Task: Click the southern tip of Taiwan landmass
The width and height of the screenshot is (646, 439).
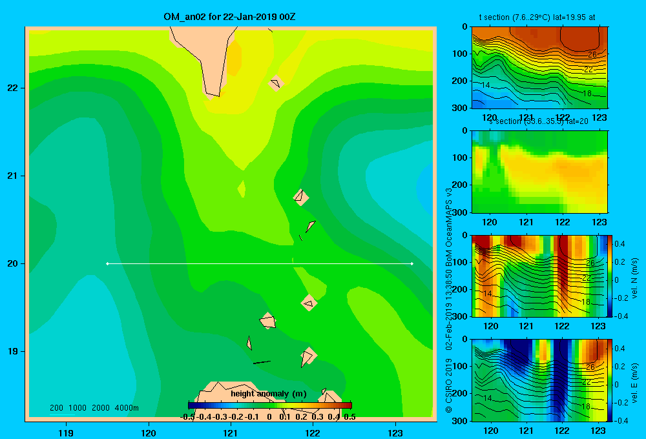Action: (212, 93)
